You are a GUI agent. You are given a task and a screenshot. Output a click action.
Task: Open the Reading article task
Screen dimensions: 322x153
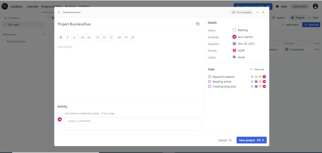click(x=222, y=82)
